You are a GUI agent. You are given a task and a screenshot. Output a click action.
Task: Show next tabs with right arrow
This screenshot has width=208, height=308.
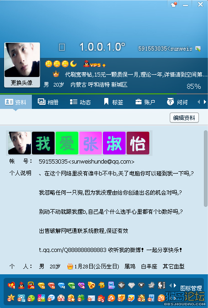click(205, 102)
